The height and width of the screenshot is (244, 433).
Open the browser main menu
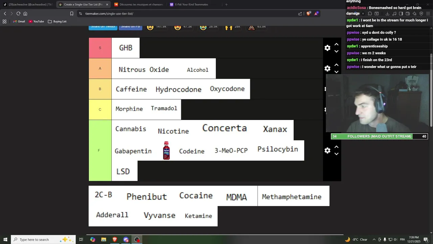click(428, 14)
